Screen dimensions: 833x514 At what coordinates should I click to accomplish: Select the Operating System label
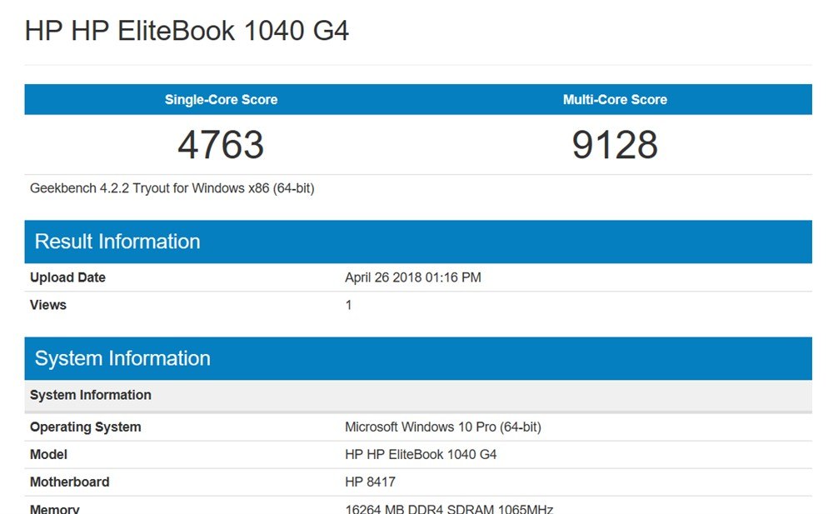click(x=85, y=427)
